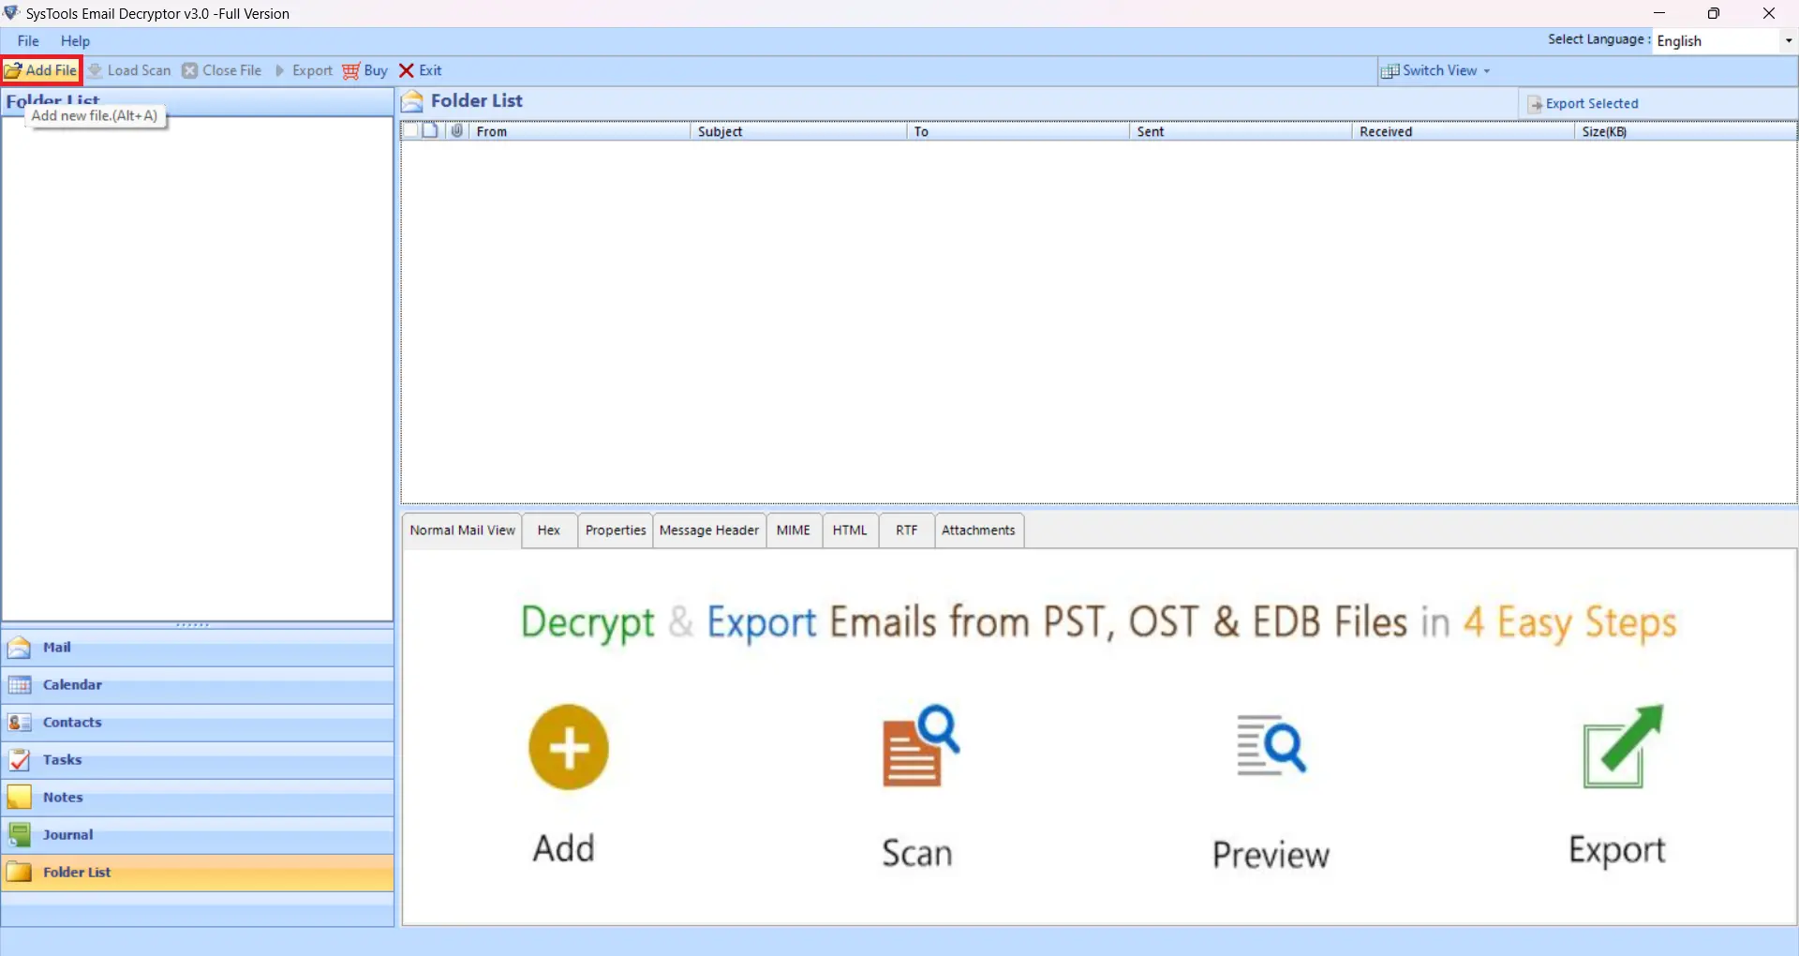The image size is (1799, 956).
Task: Switch to the Attachments tab
Action: click(x=978, y=530)
